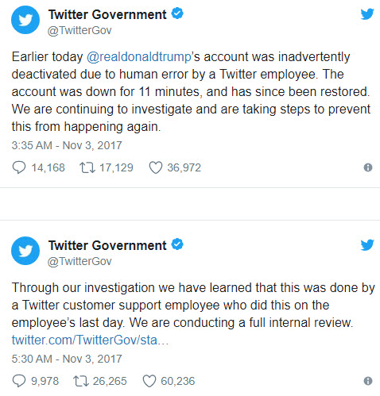Open the info icon on the first tweet
The height and width of the screenshot is (396, 380).
click(x=368, y=167)
